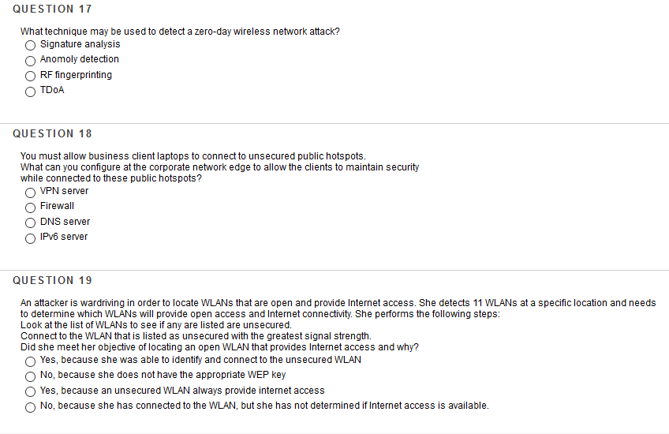Choose Anomoly detection option
Viewport: 669px width, 434px height.
[30, 61]
